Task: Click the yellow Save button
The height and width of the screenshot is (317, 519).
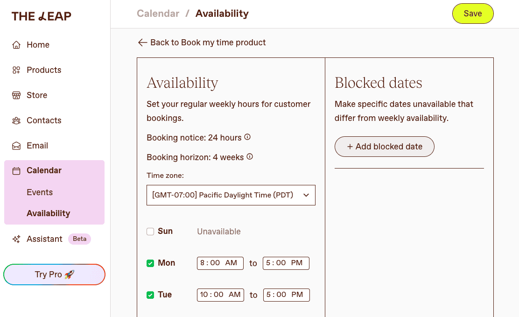Action: [x=473, y=14]
